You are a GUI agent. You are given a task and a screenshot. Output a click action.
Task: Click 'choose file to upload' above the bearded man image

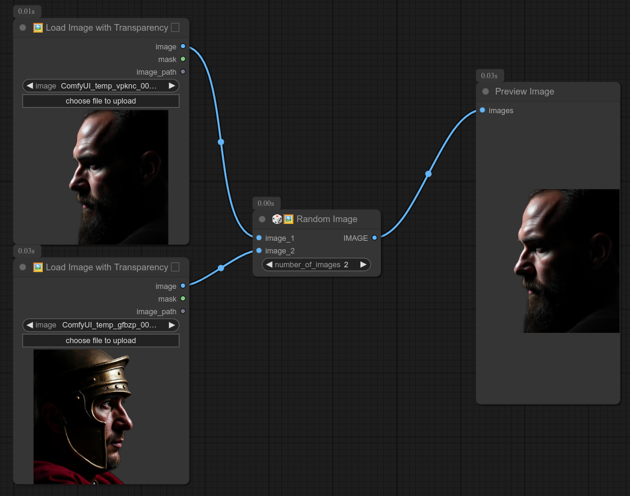(101, 101)
